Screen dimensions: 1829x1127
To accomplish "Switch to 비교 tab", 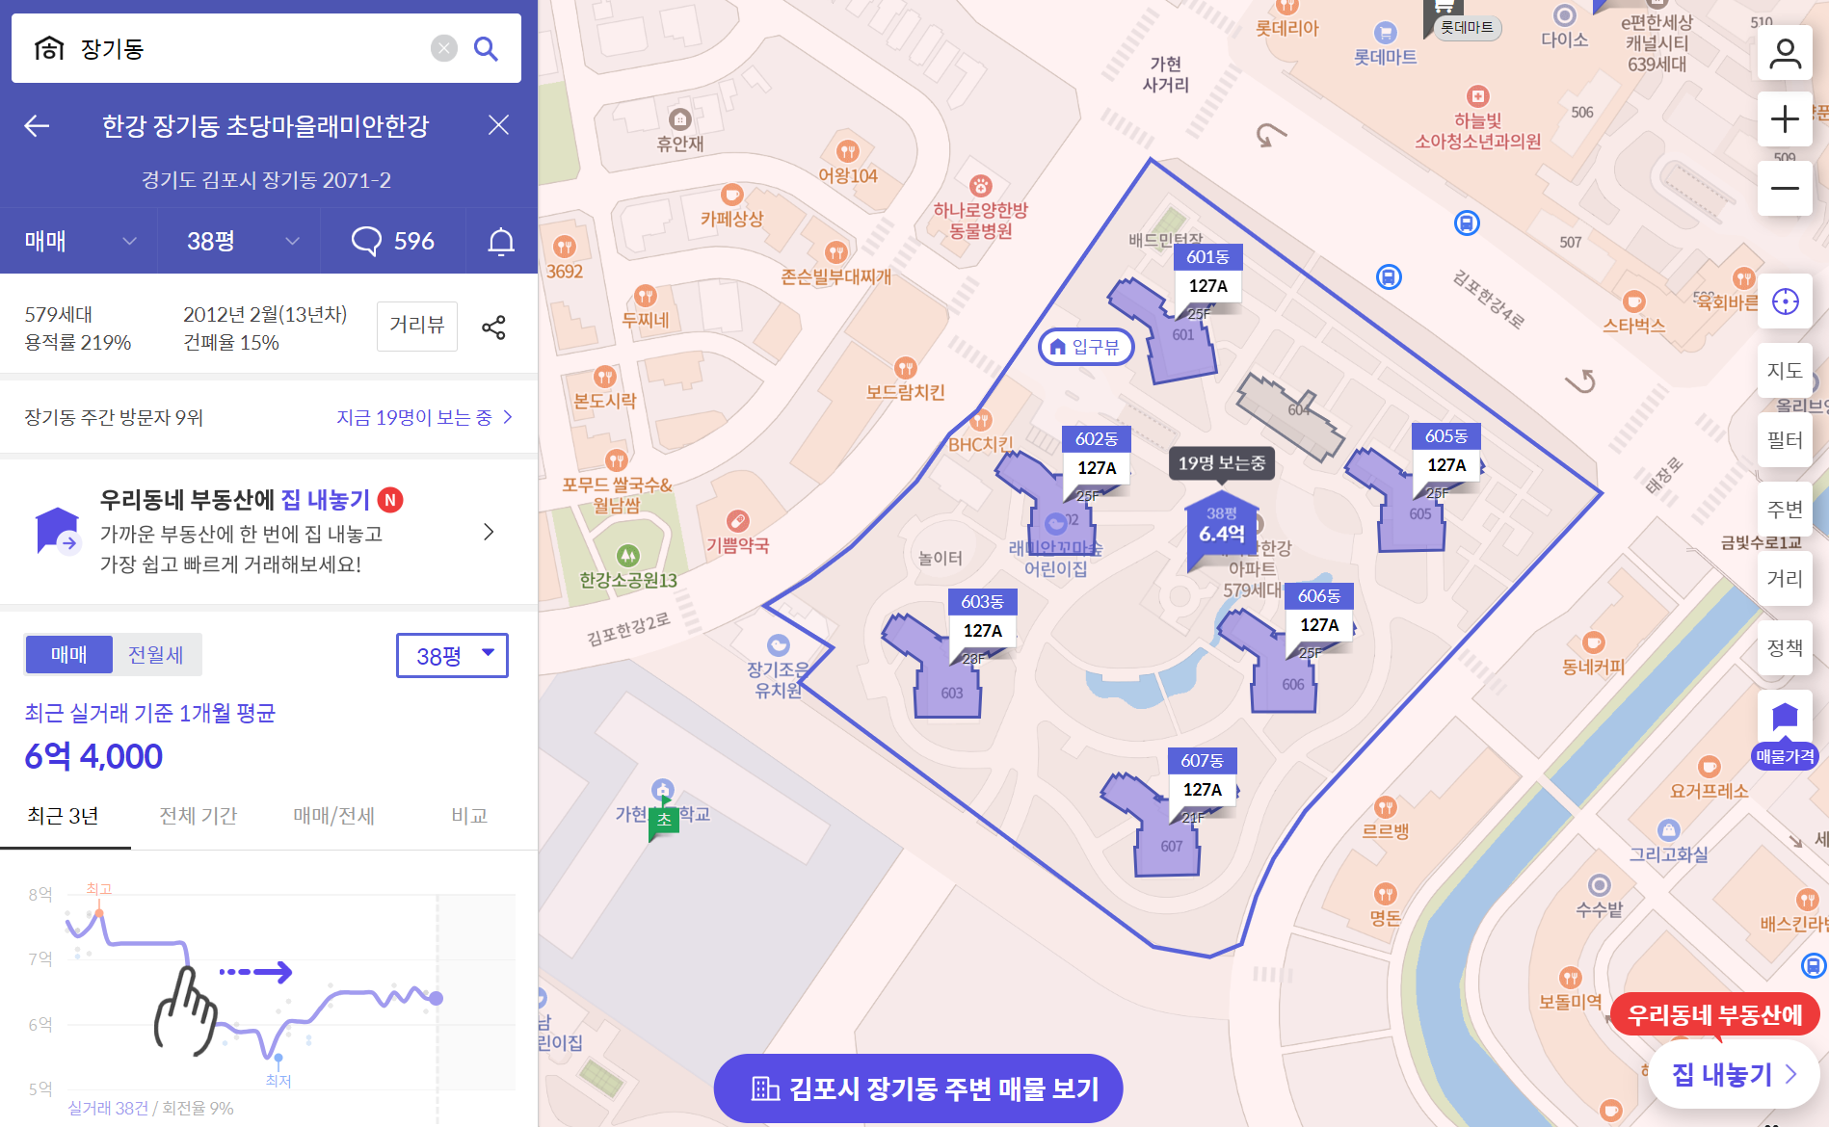I will pos(469,816).
